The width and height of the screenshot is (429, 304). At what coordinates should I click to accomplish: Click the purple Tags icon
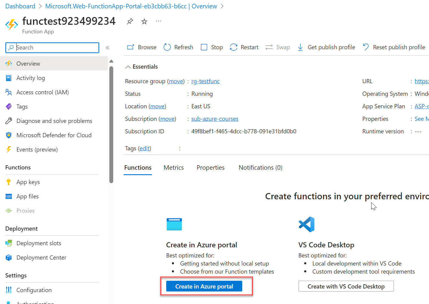(x=9, y=107)
